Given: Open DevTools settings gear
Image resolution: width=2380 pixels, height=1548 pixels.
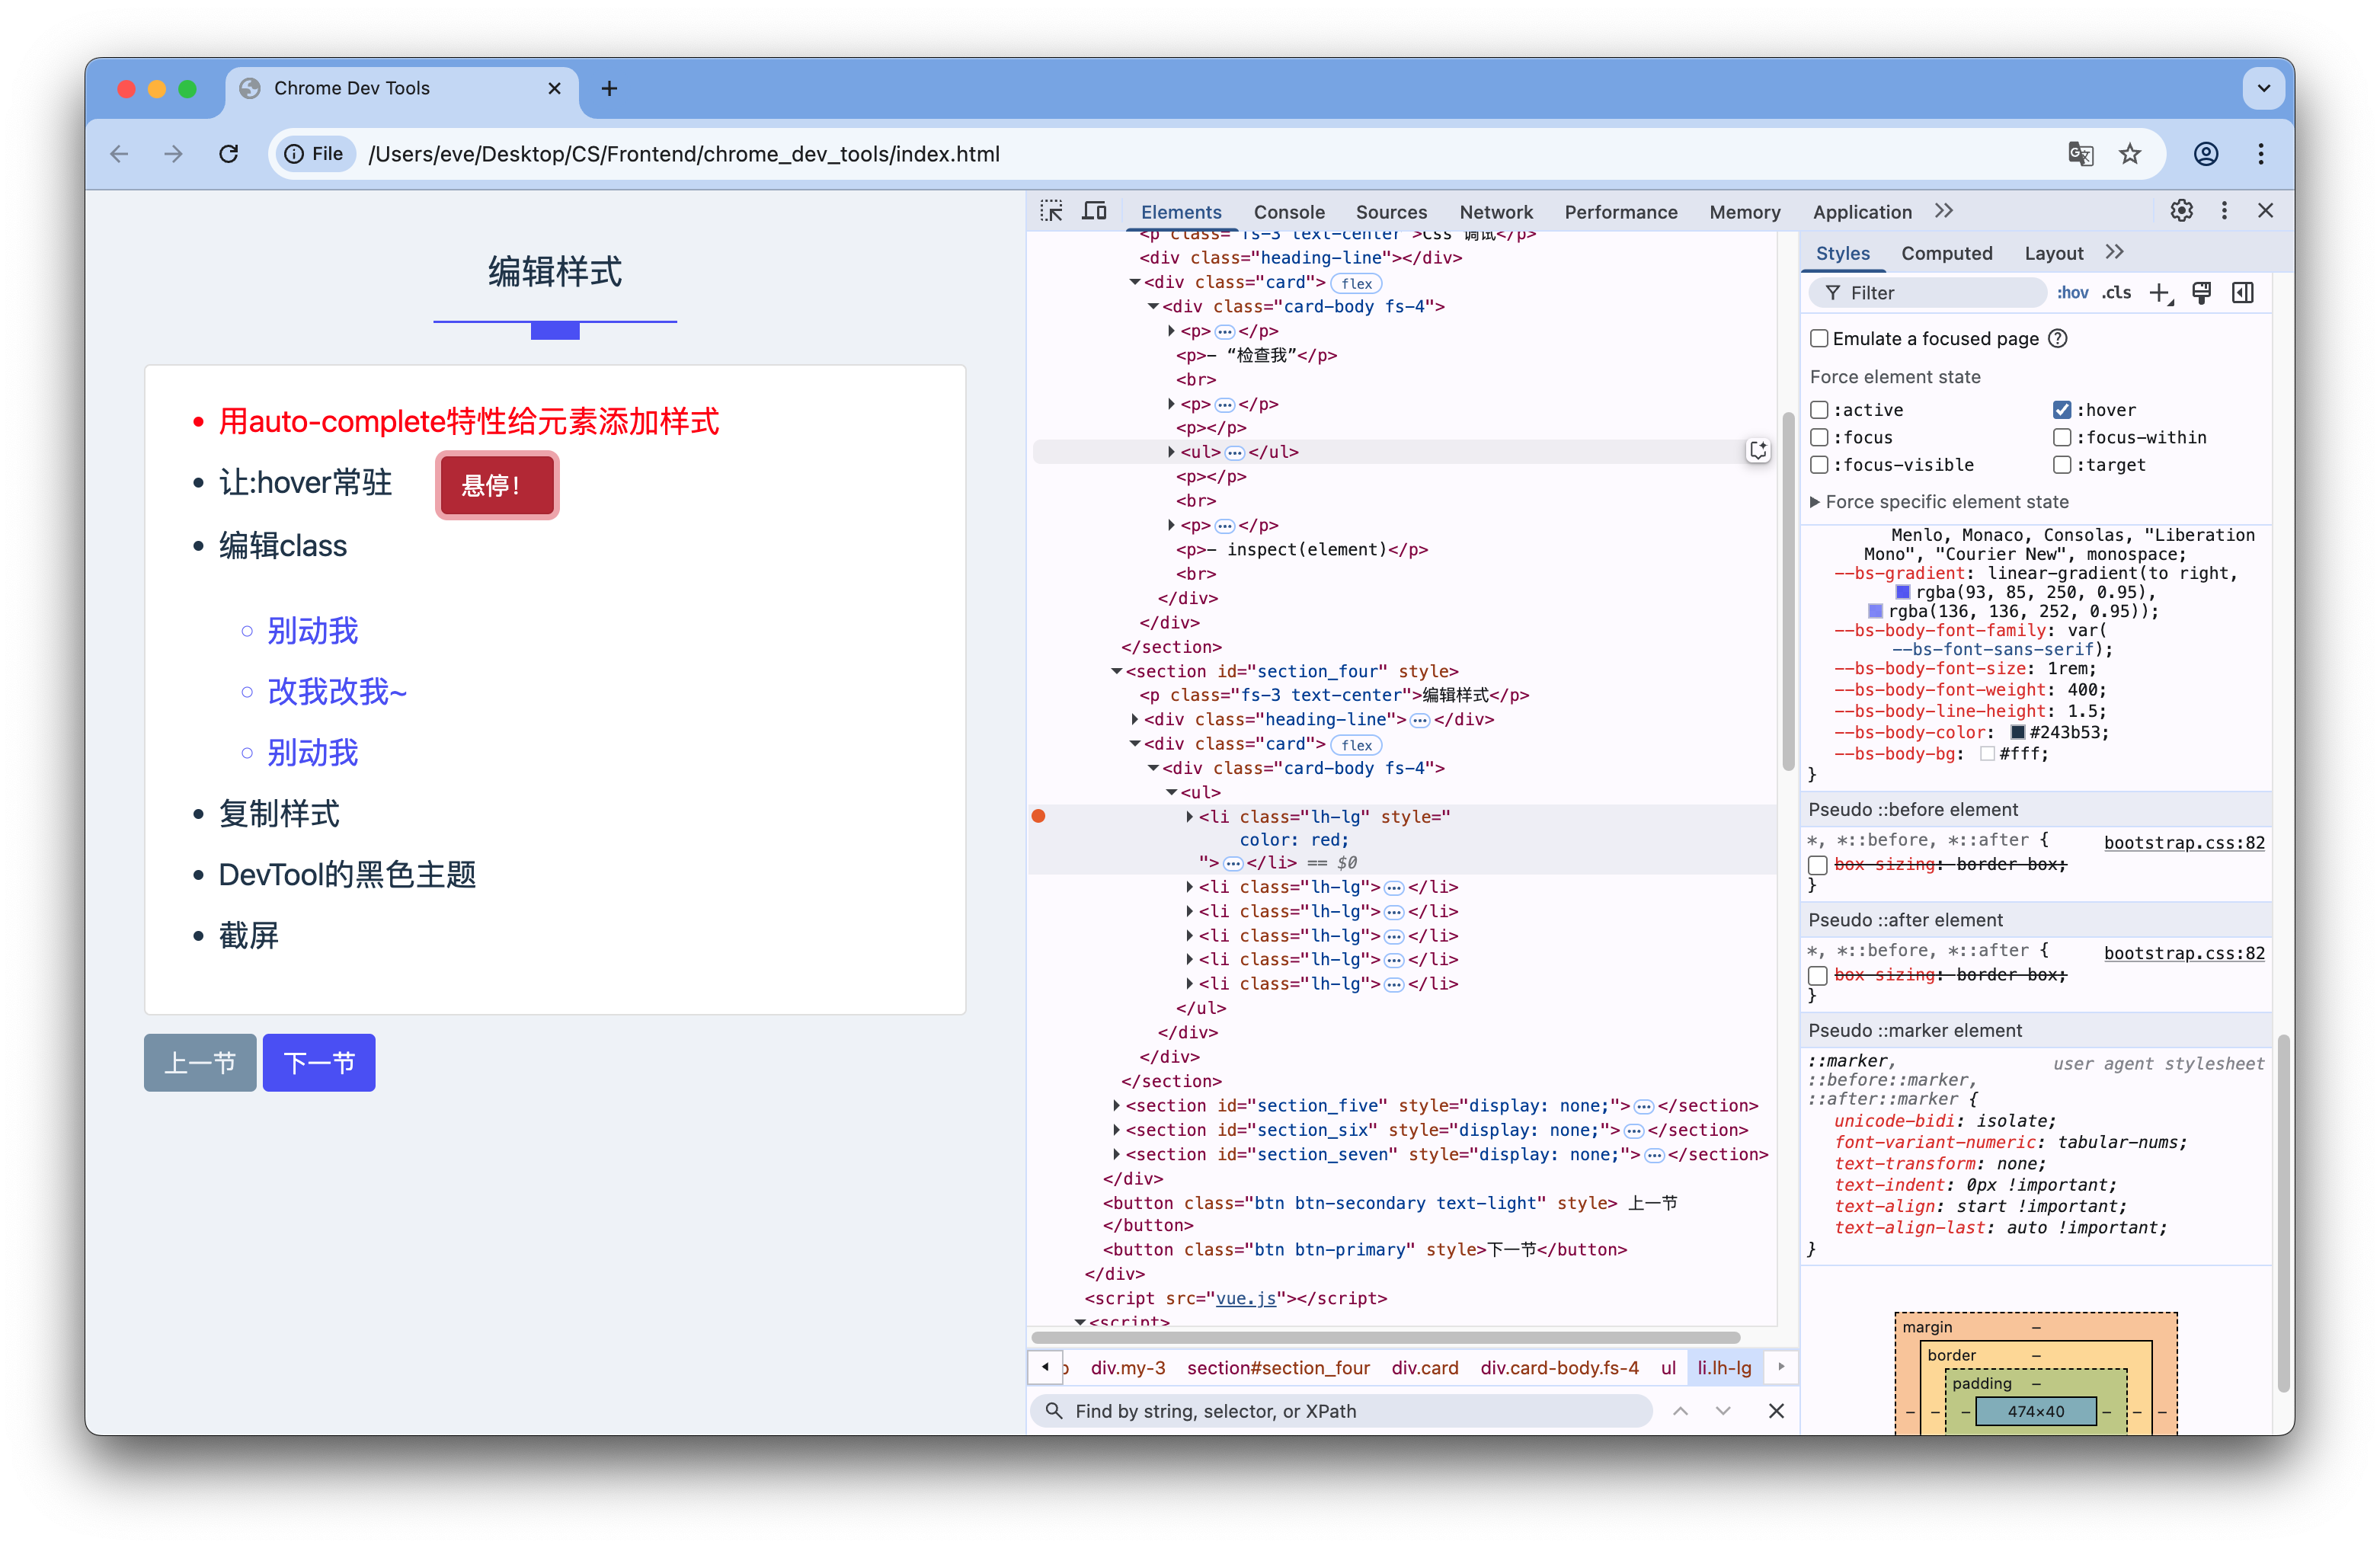Looking at the screenshot, I should pyautogui.click(x=2181, y=211).
